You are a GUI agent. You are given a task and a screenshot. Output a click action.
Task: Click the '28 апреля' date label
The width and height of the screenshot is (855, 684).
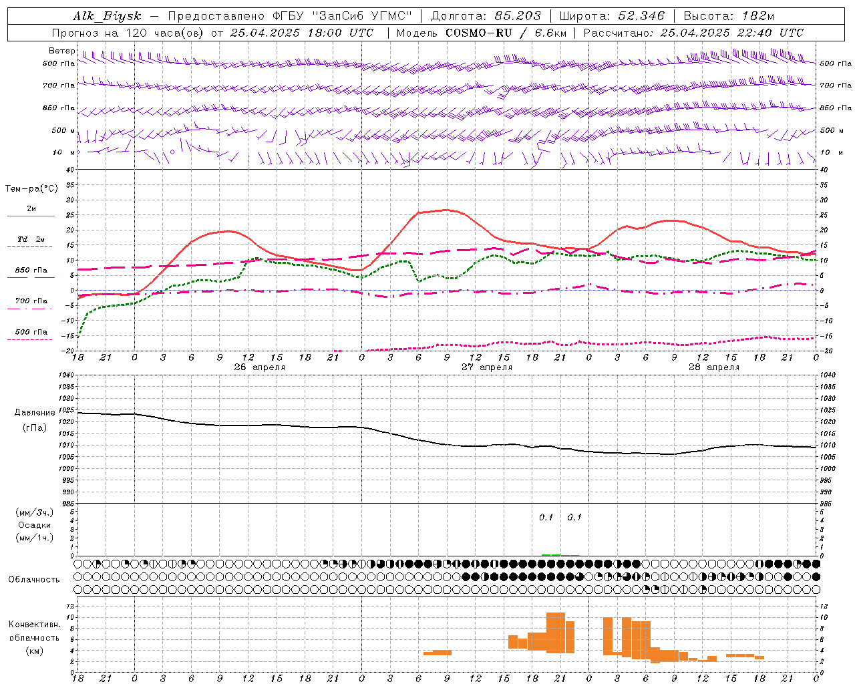tap(714, 367)
